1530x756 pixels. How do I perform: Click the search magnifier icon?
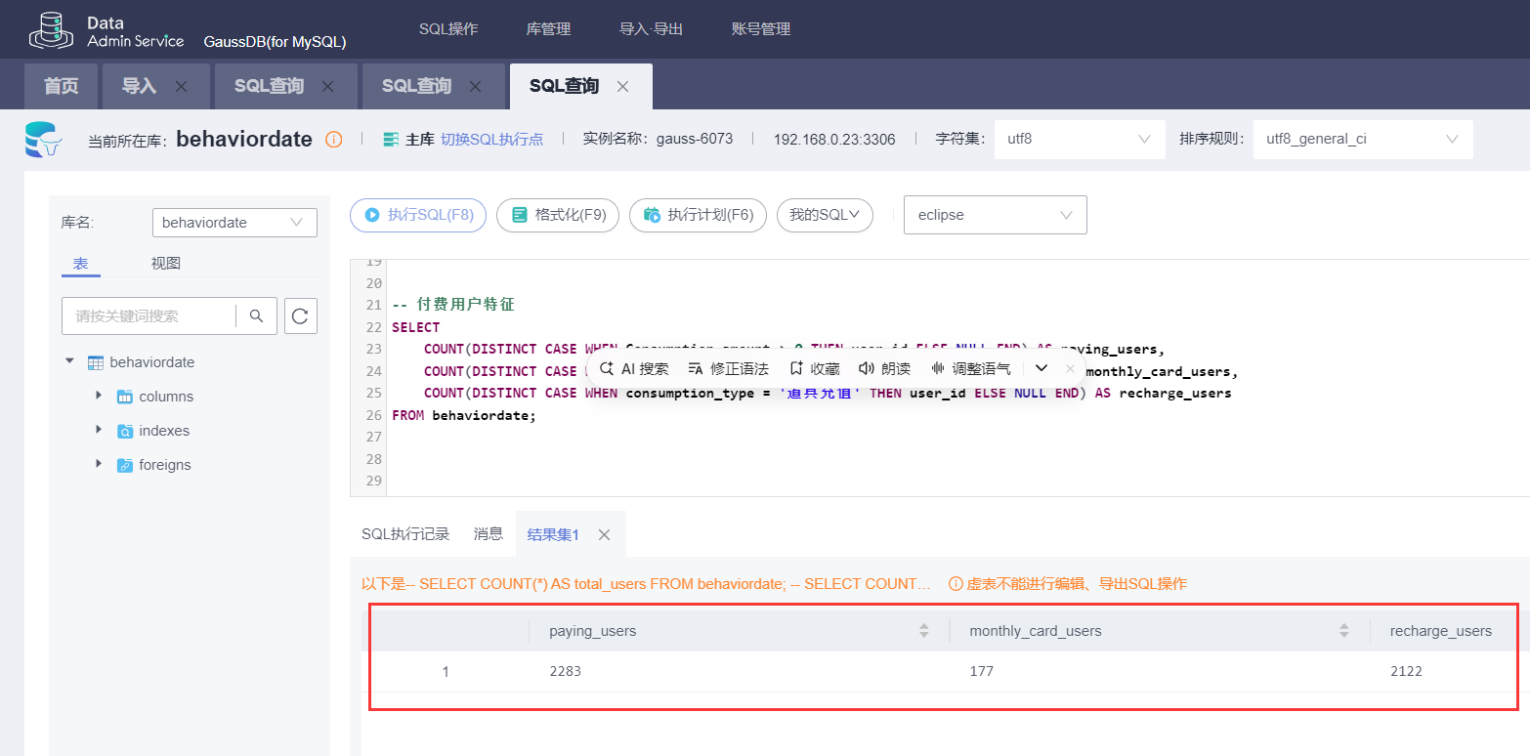(256, 315)
